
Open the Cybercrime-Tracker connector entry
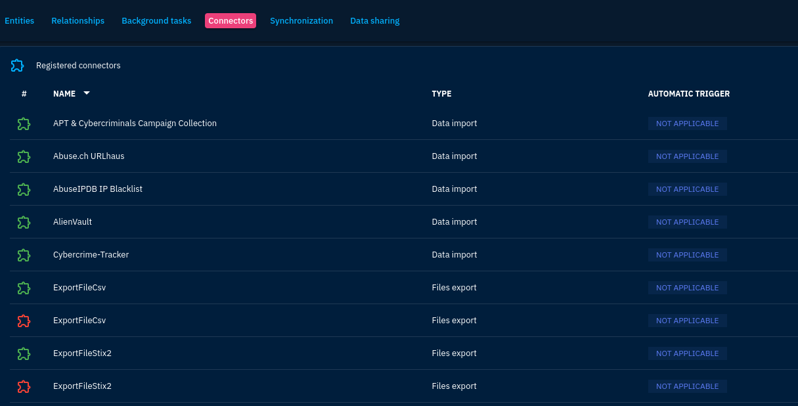(91, 255)
